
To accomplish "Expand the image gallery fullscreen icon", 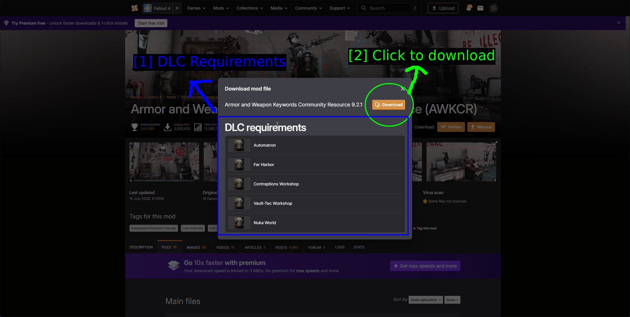I will [x=495, y=143].
